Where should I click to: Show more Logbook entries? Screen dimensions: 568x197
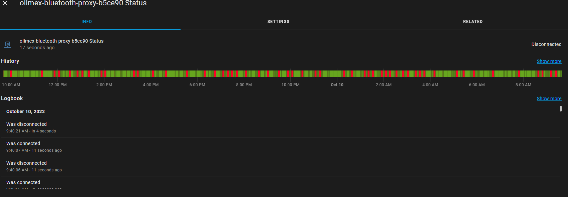pos(549,98)
